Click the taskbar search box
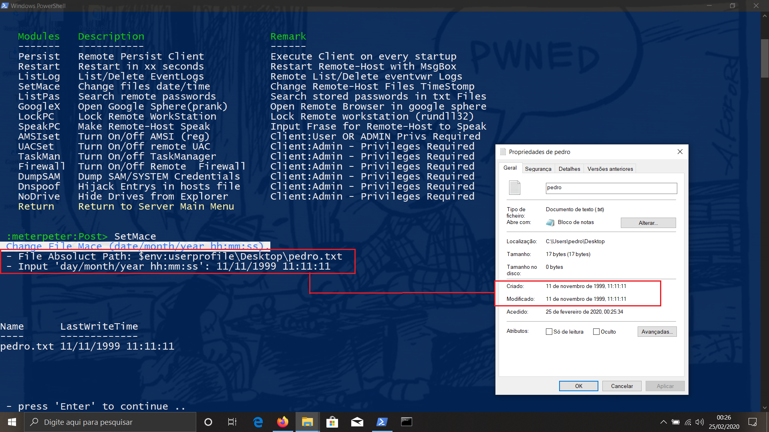 click(110, 422)
